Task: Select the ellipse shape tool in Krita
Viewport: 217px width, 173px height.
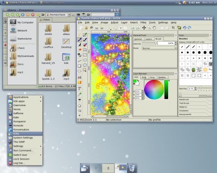Action: pyautogui.click(x=80, y=71)
